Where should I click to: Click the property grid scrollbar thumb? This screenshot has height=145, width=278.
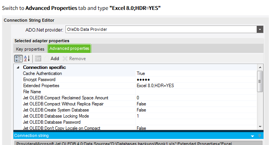point(260,81)
